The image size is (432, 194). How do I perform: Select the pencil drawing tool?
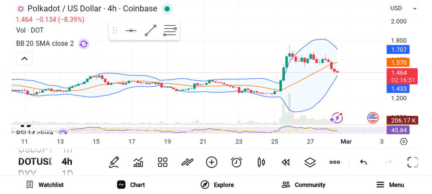click(114, 162)
